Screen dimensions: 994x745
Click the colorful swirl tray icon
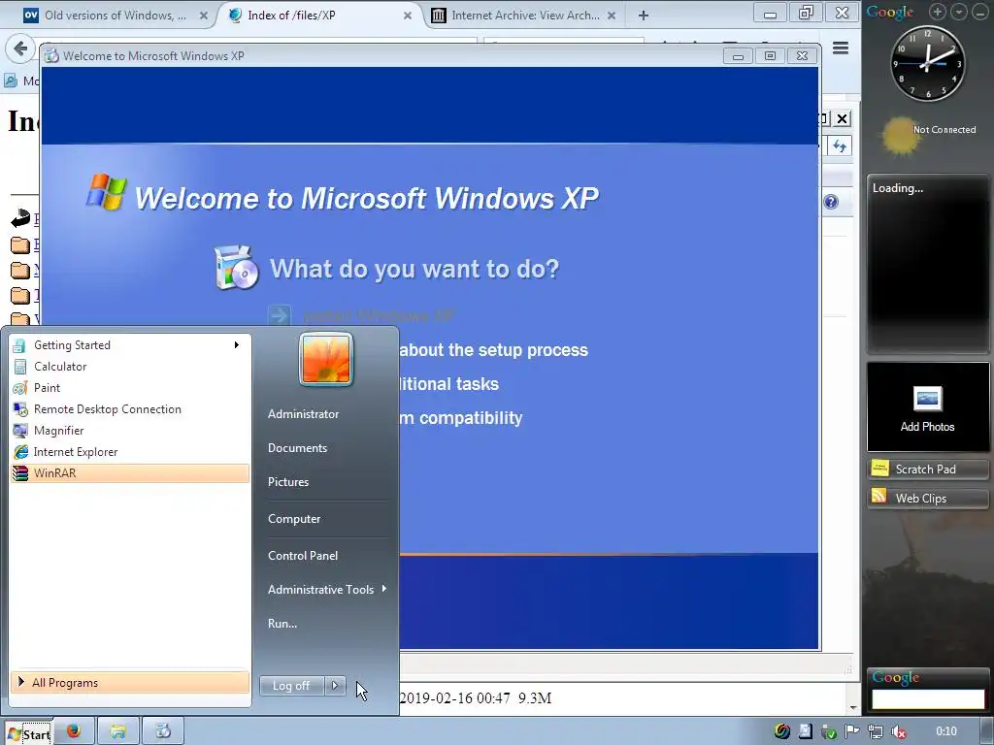(782, 731)
